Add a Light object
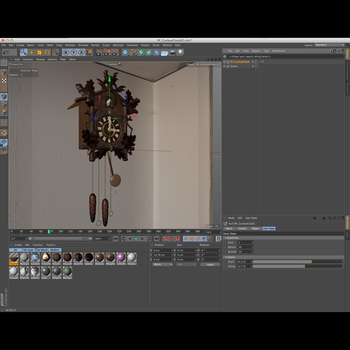 (181, 52)
